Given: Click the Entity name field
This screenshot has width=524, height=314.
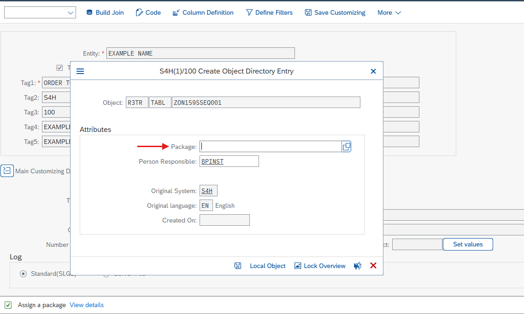Looking at the screenshot, I should pos(200,53).
